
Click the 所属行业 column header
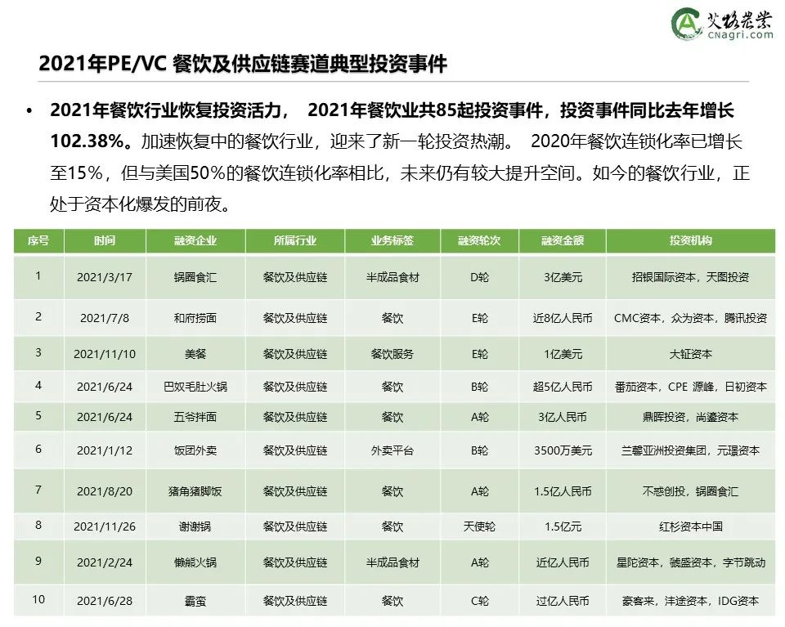[295, 240]
